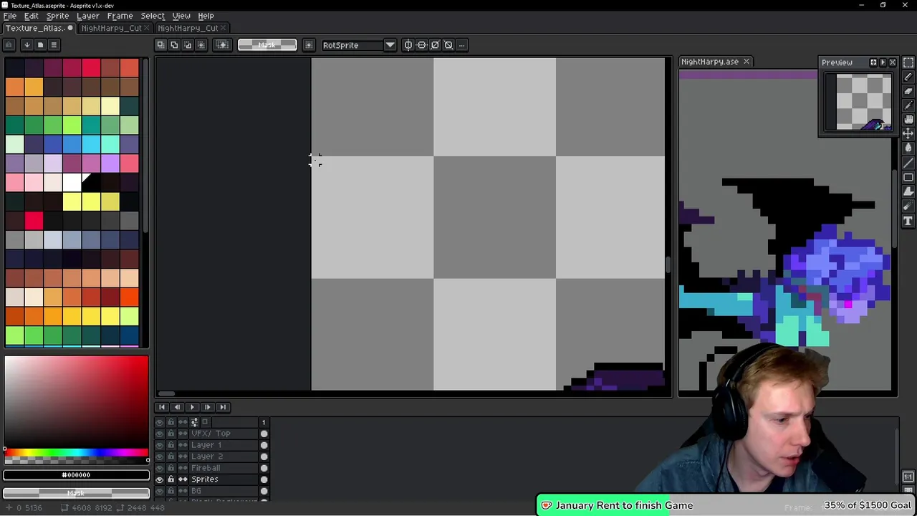The width and height of the screenshot is (917, 516).
Task: Toggle visibility of Layer 1
Action: 160,445
